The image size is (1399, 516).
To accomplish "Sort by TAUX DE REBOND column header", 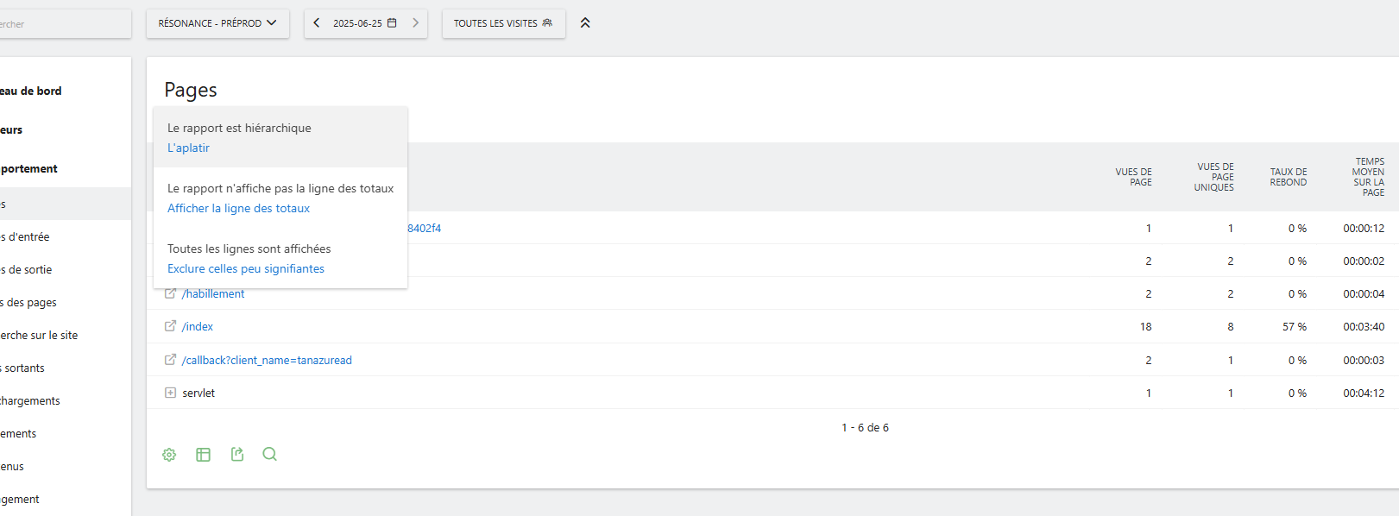I will tap(1288, 177).
